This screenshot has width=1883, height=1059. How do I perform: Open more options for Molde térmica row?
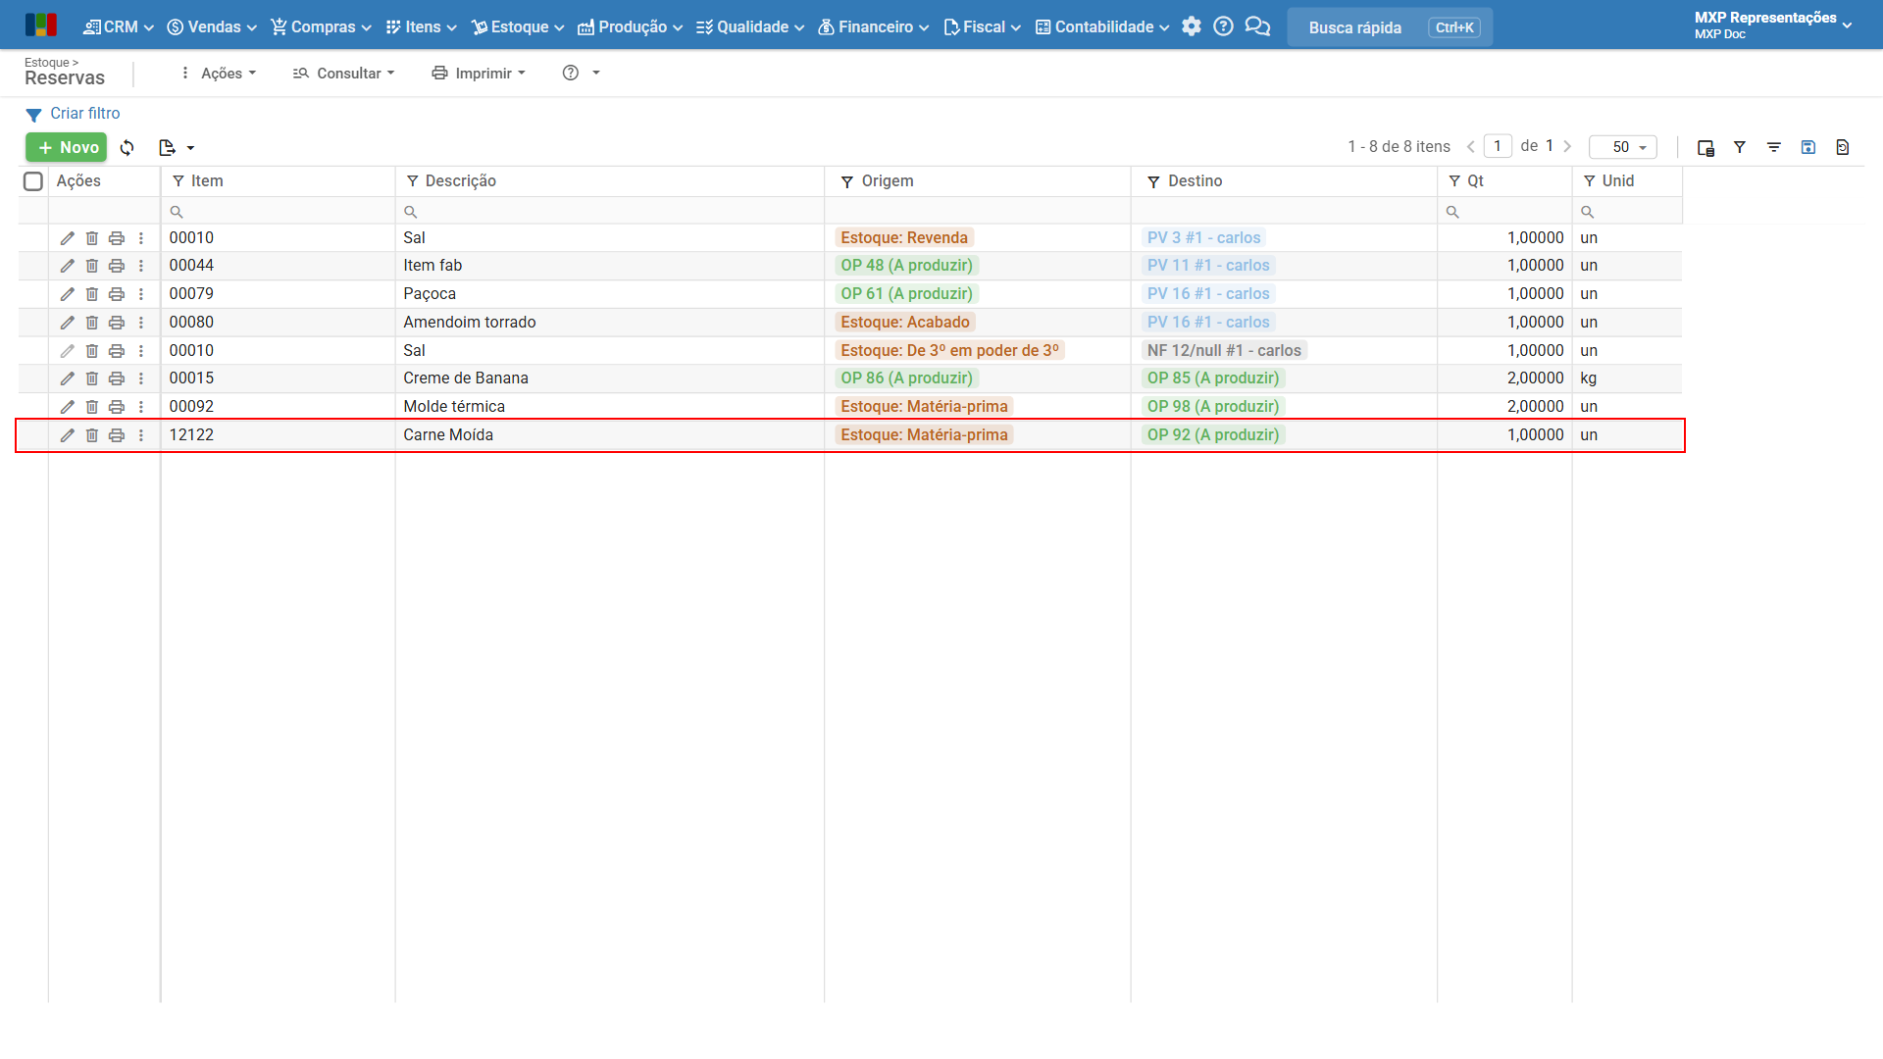[141, 407]
